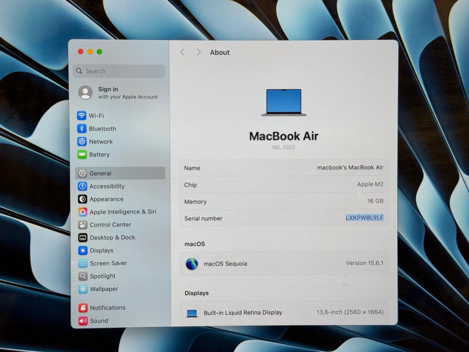Open the green Battery icon
Screen dimensions: 469x352
82,154
